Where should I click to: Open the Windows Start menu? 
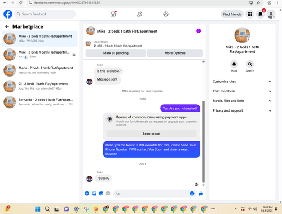(x=38, y=209)
